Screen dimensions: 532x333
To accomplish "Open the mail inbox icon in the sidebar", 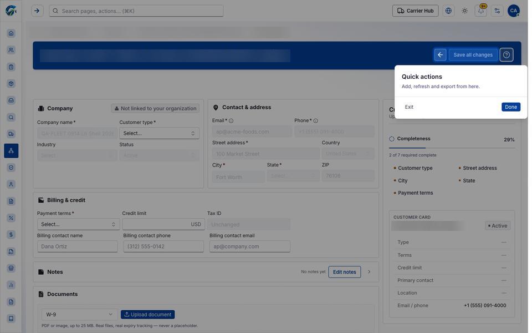I will [x=11, y=100].
